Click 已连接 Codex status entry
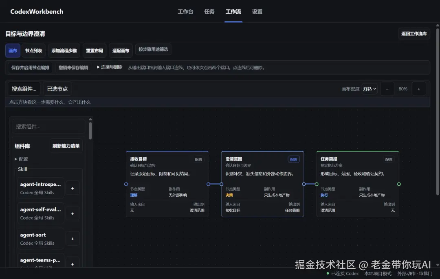 pyautogui.click(x=343, y=273)
